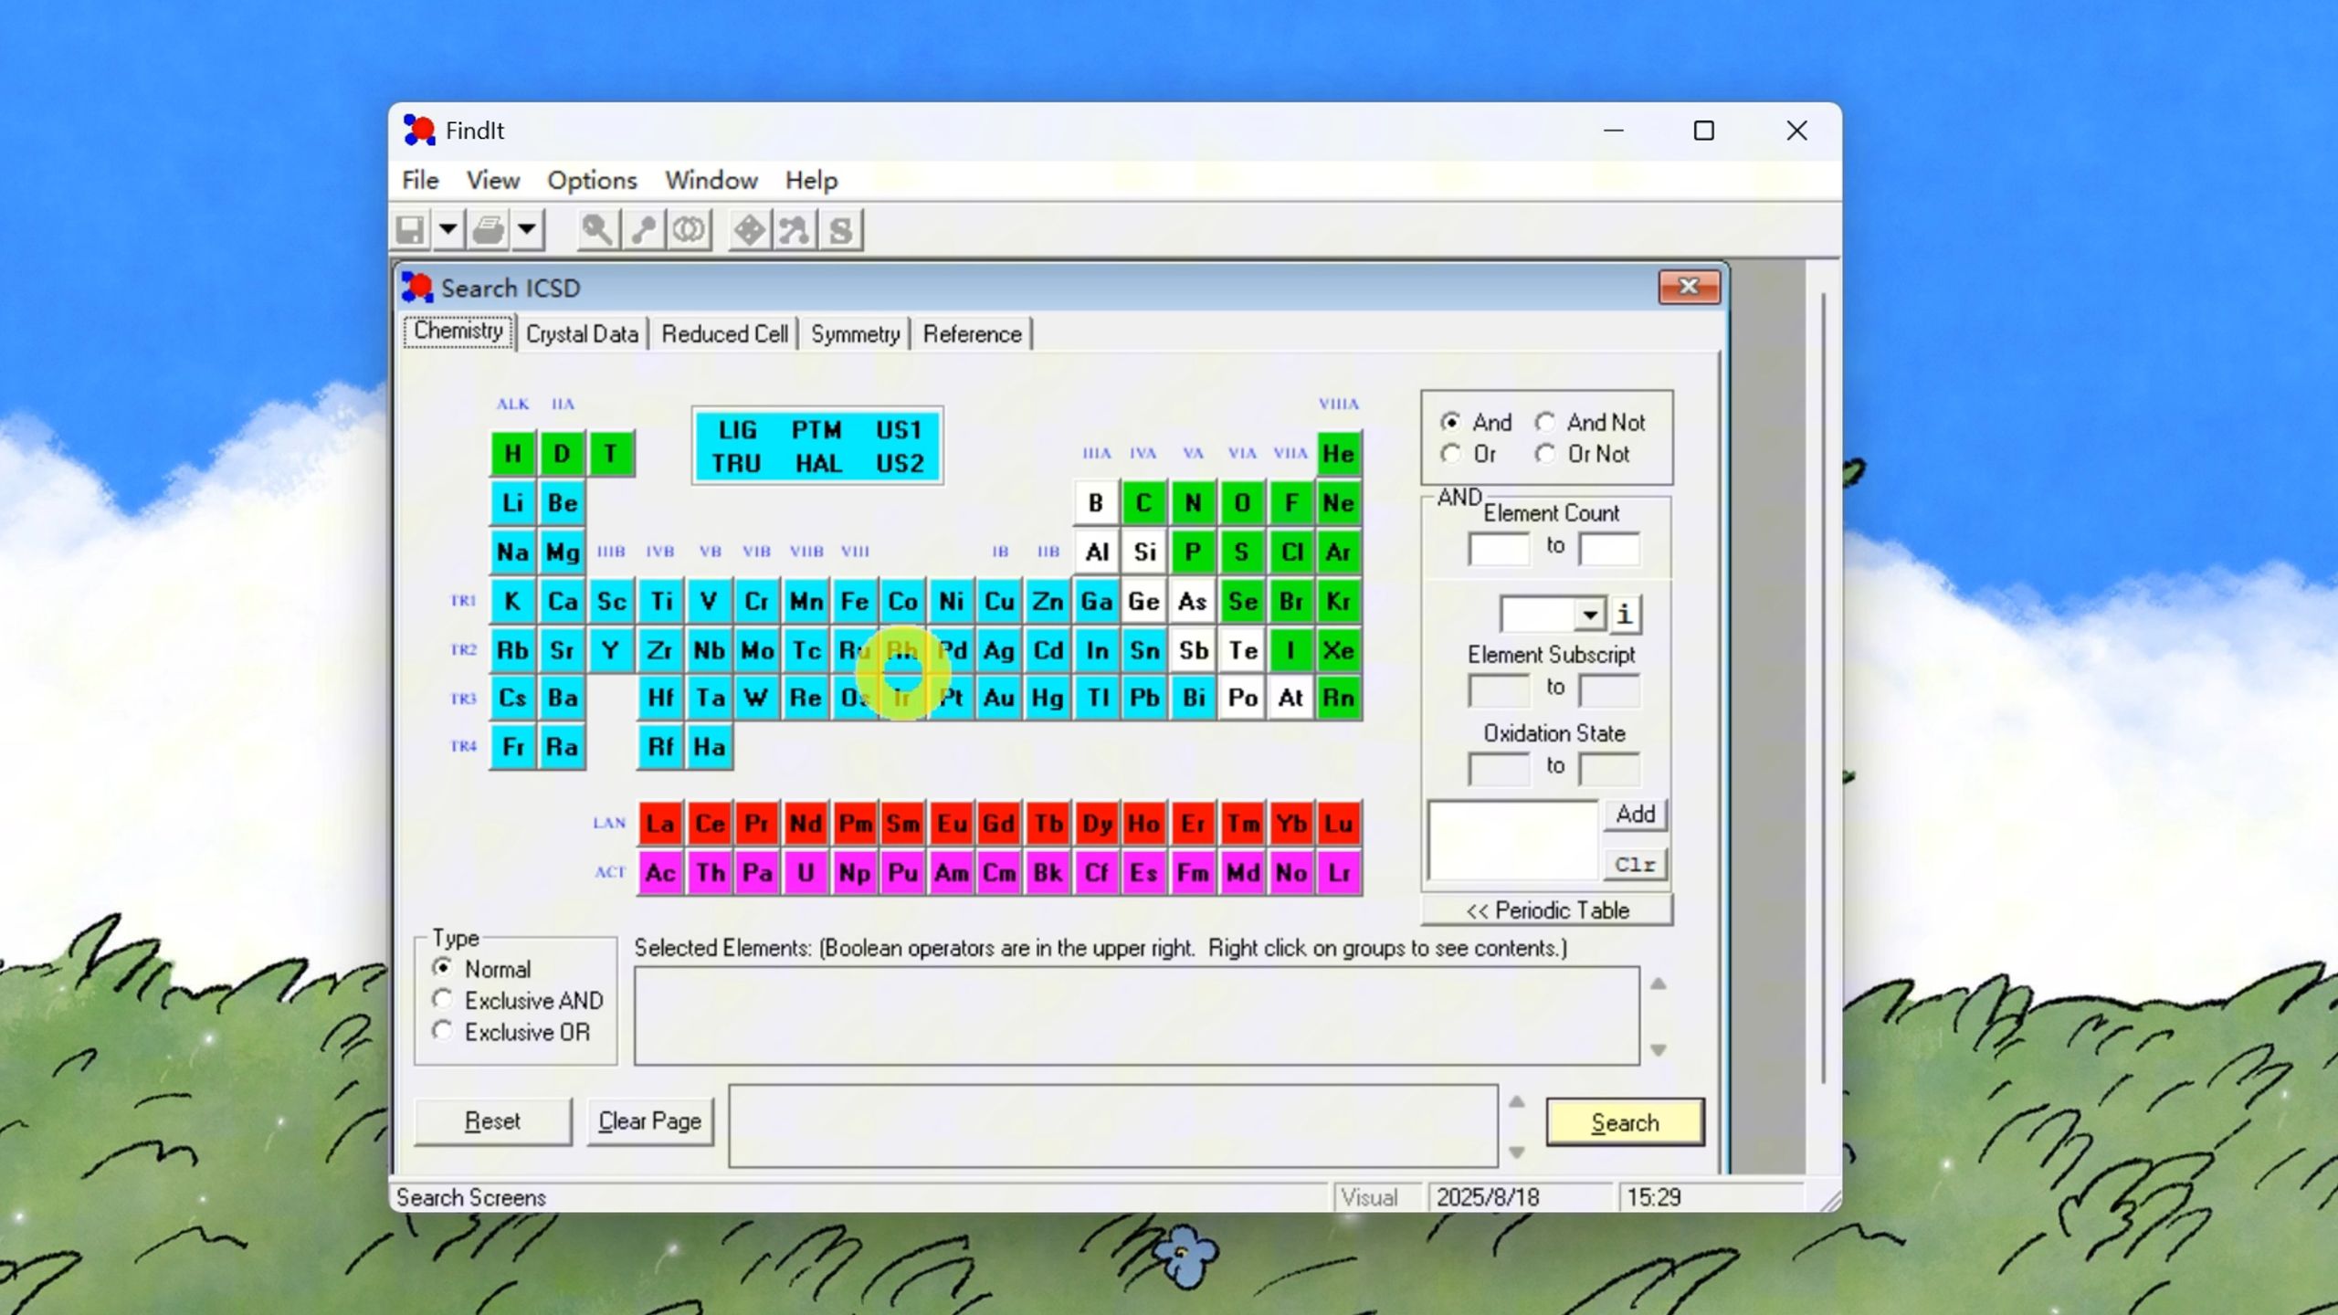The image size is (2338, 1315).
Task: Select the Or Not boolean operator
Action: pos(1583,454)
